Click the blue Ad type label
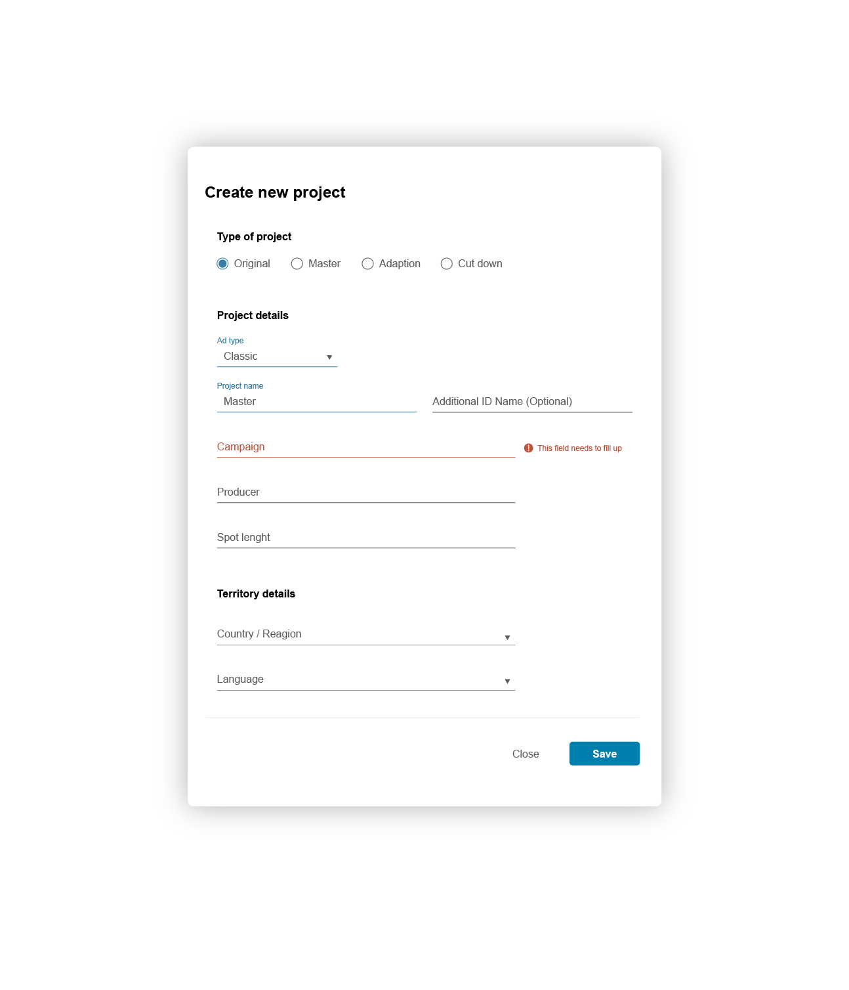The width and height of the screenshot is (849, 990). click(230, 340)
